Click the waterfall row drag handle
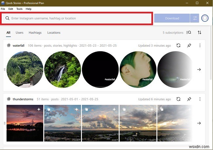213x150 pixels. (5, 70)
